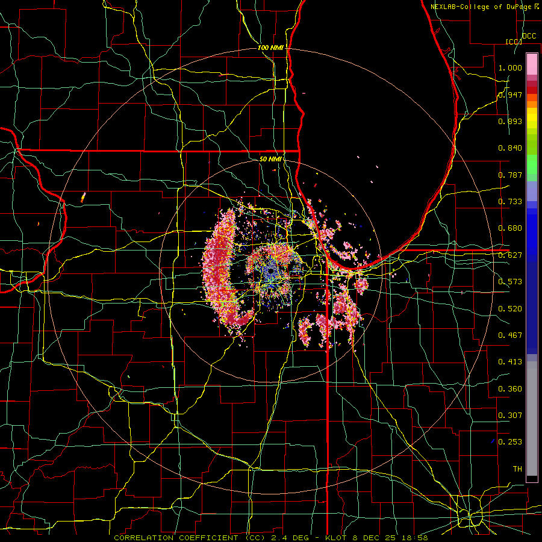This screenshot has height=542, width=542.
Task: Click the 0.733 color scale label
Action: [x=510, y=202]
